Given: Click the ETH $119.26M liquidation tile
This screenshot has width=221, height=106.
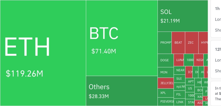Looking at the screenshot, I should [43, 53].
